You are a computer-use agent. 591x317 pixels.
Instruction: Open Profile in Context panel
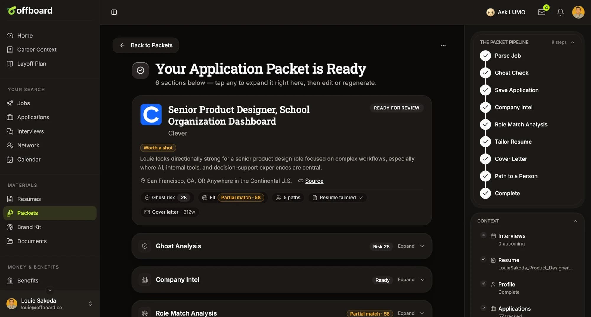(527, 288)
